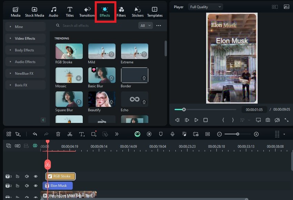Open the Filters tab
Viewport: 293px width, 200px height.
121,12
